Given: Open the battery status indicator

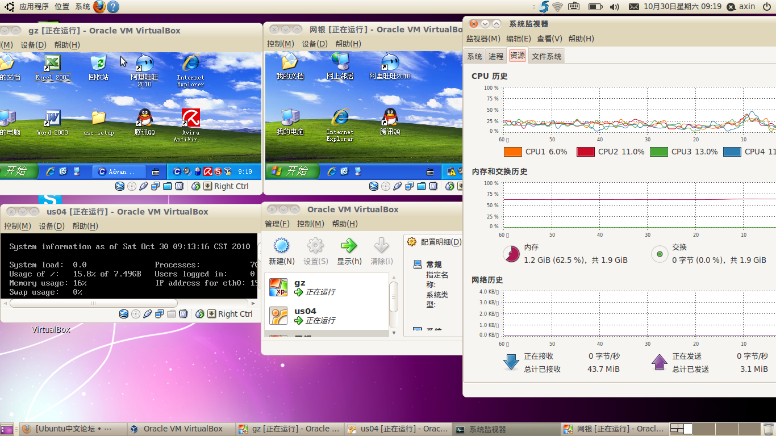Looking at the screenshot, I should click(595, 7).
